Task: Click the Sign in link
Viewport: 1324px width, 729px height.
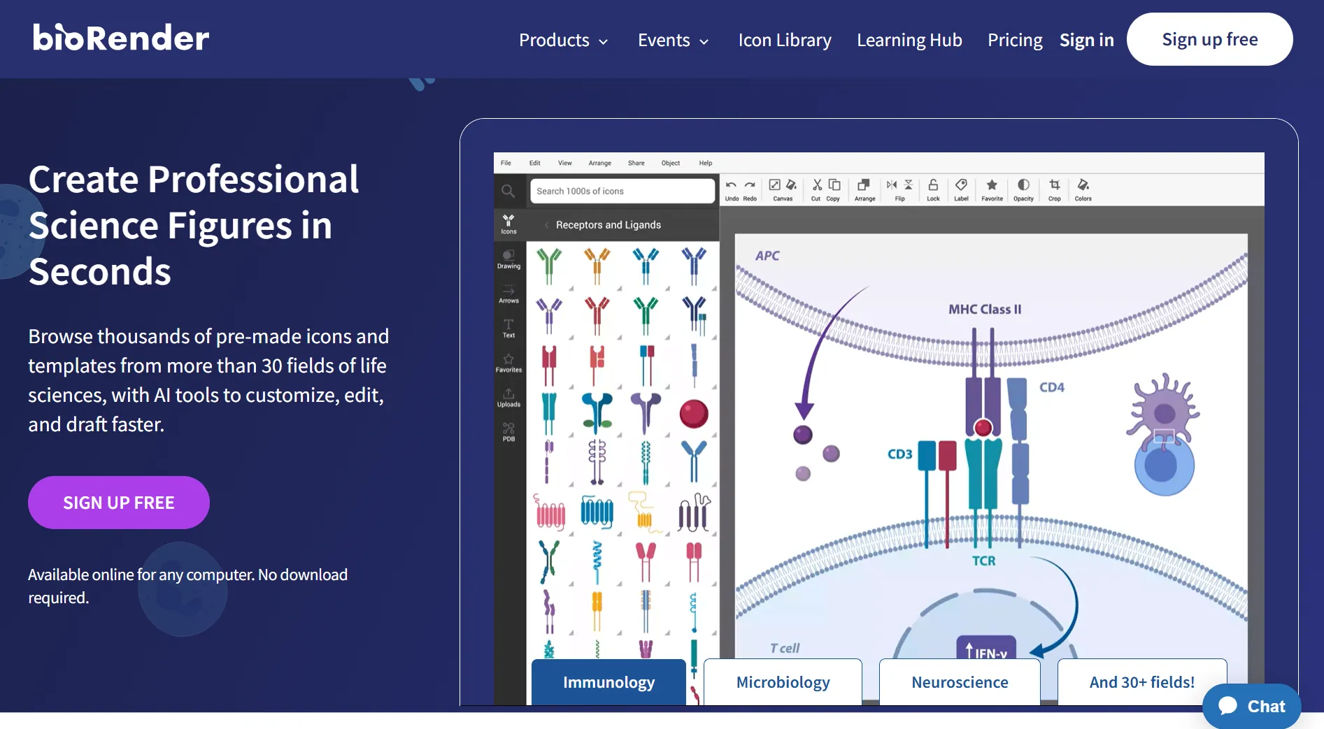Action: pyautogui.click(x=1086, y=41)
